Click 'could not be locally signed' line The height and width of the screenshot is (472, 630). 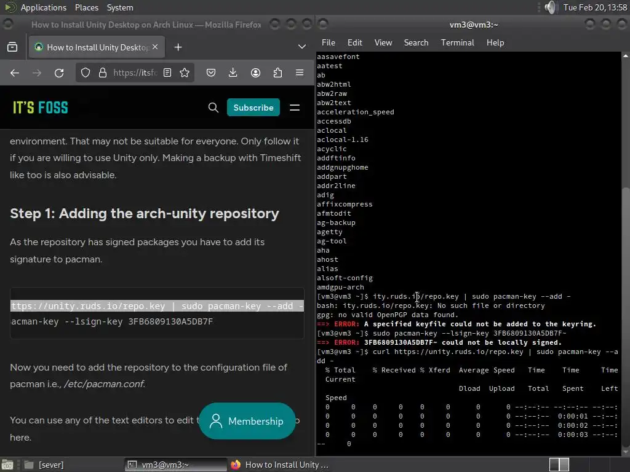pyautogui.click(x=439, y=342)
